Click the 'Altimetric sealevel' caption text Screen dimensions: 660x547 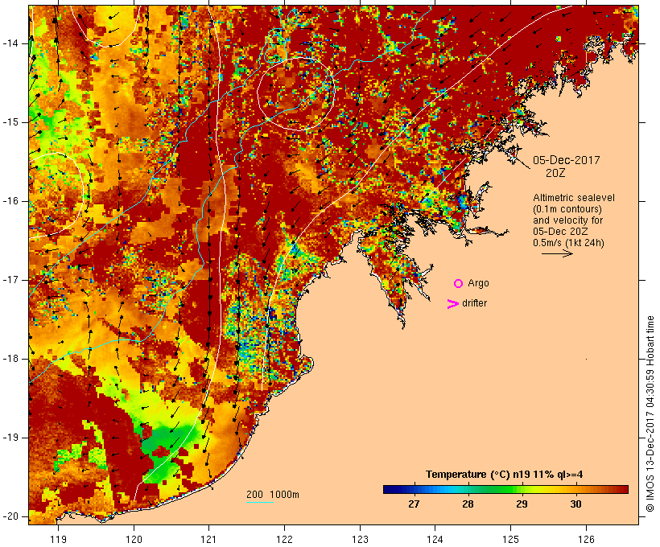[x=574, y=198]
